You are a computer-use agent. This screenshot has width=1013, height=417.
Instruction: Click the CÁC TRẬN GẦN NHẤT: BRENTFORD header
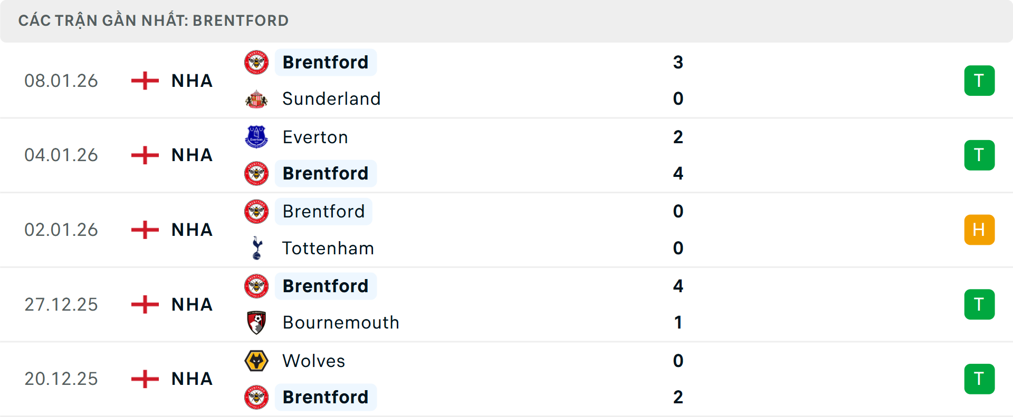(154, 21)
